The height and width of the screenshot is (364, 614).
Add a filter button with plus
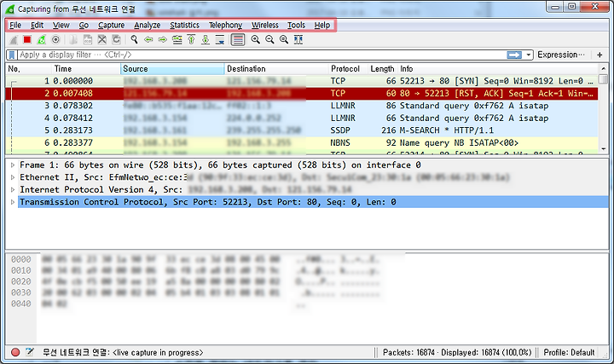[x=600, y=55]
